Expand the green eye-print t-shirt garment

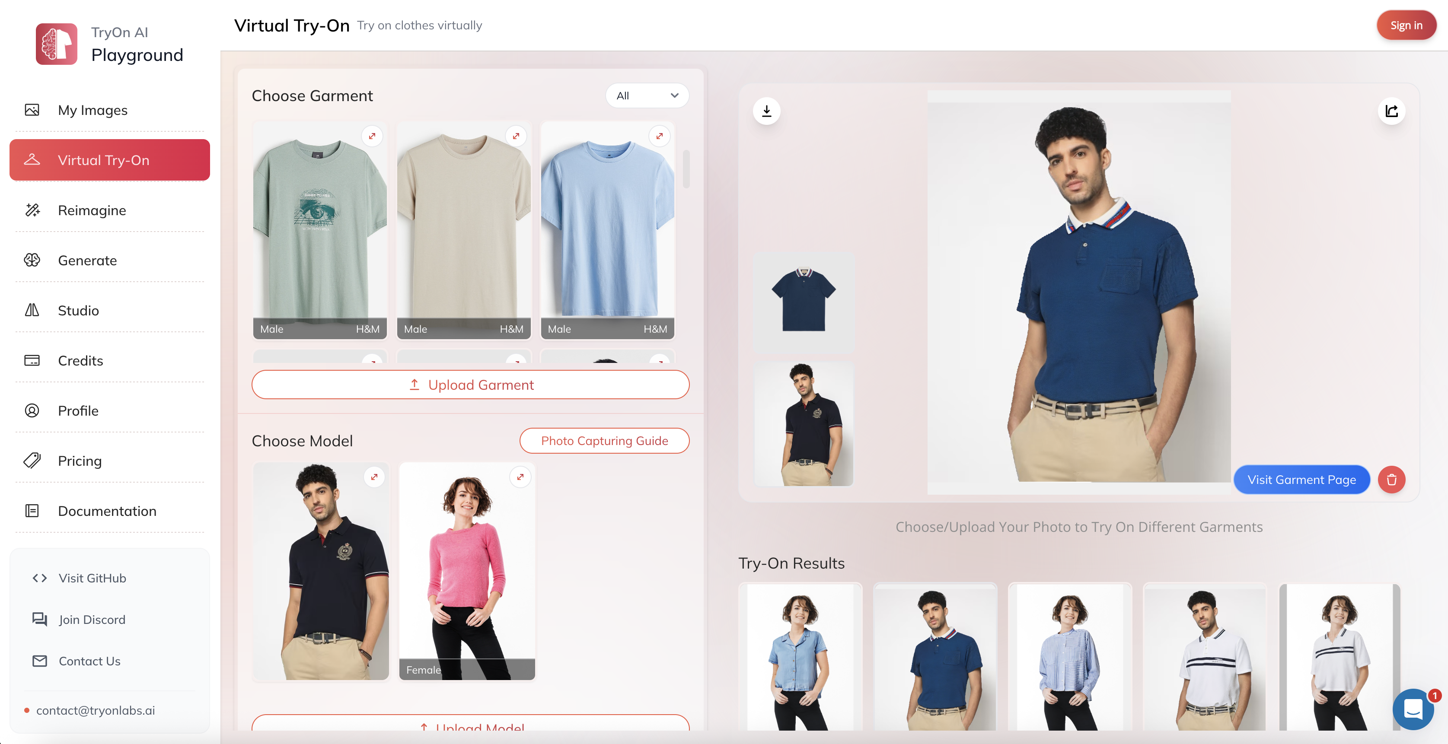pos(372,136)
